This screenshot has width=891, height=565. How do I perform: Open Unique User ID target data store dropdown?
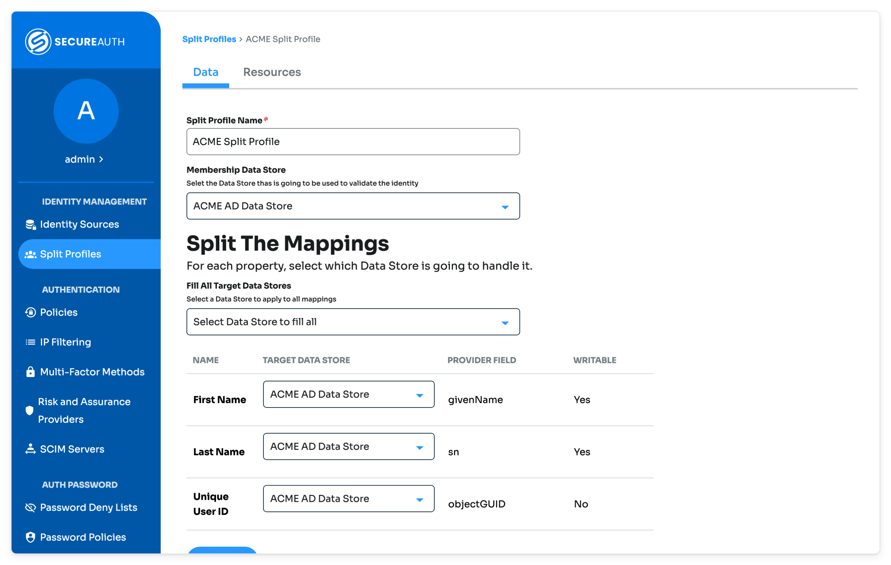pos(348,499)
